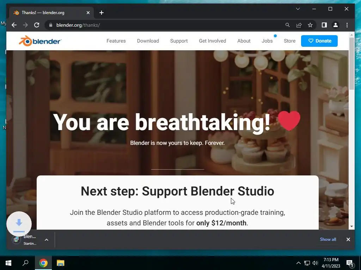
Task: Click the Blender logo in the header
Action: [x=40, y=41]
